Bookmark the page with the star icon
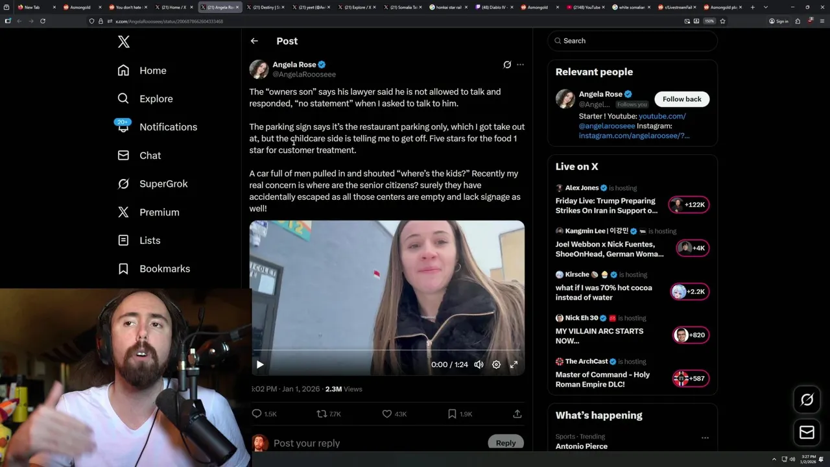 (722, 21)
